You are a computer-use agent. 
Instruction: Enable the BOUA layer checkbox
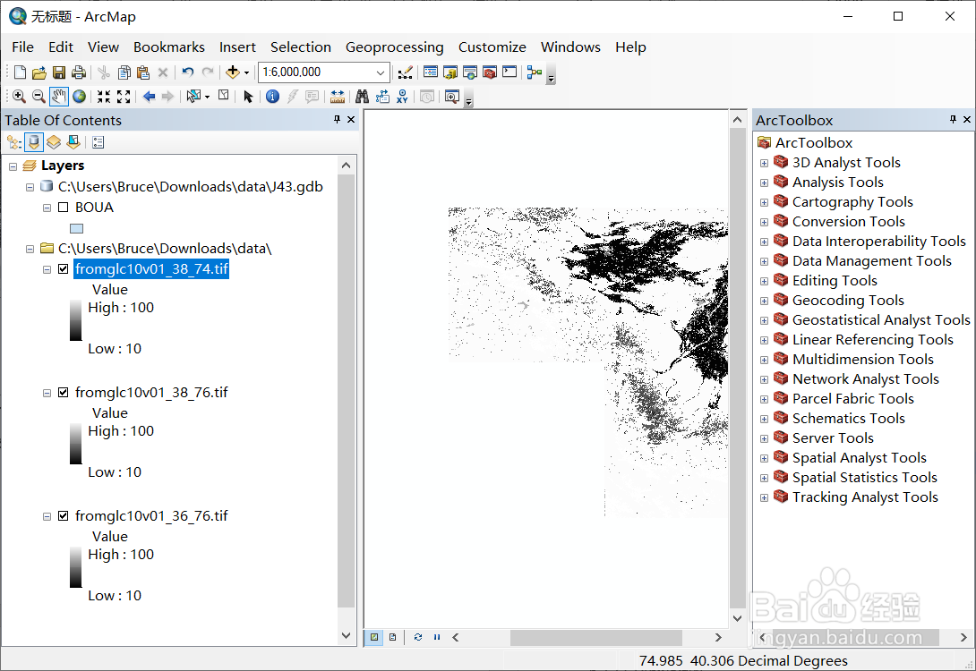63,207
